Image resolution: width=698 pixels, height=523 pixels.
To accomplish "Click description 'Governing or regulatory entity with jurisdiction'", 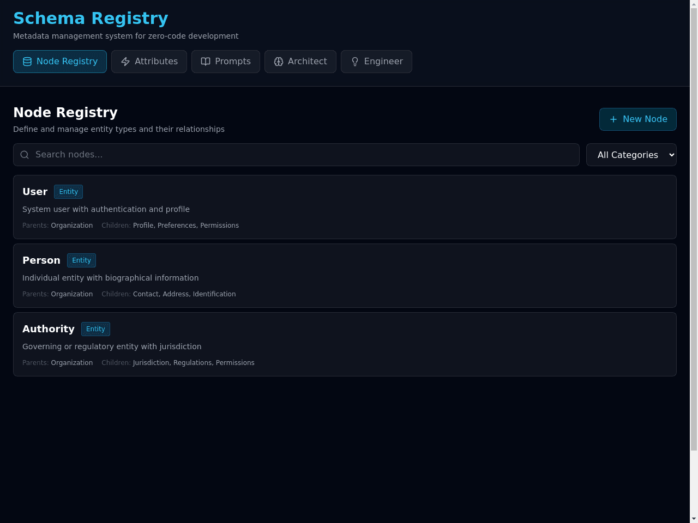I will point(112,346).
